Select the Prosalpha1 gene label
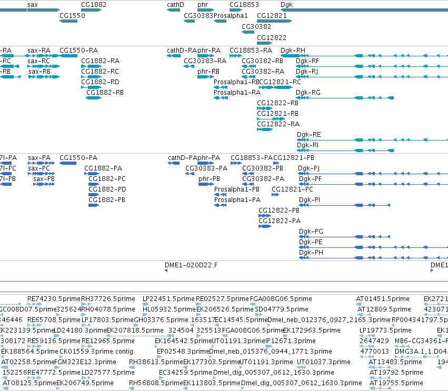Image resolution: width=448 pixels, height=391 pixels. 231,15
